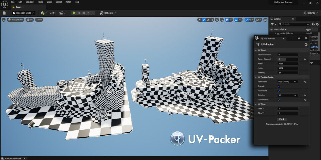The image size is (321, 160).
Task: Click the Lit view mode button
Action: (30, 20)
